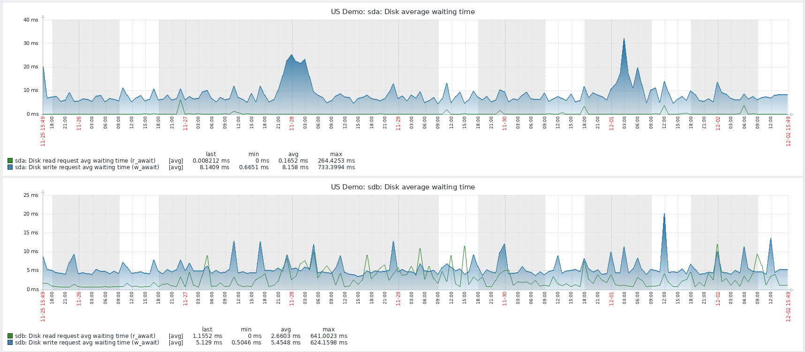Click the 20 ms write spike on the sdb graph

point(664,214)
